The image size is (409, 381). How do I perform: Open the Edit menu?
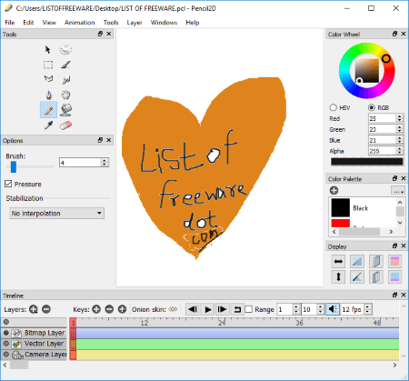click(x=28, y=23)
